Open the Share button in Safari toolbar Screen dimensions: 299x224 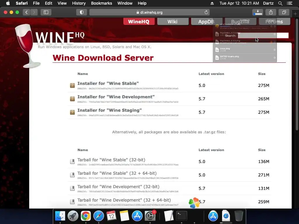pyautogui.click(x=271, y=12)
